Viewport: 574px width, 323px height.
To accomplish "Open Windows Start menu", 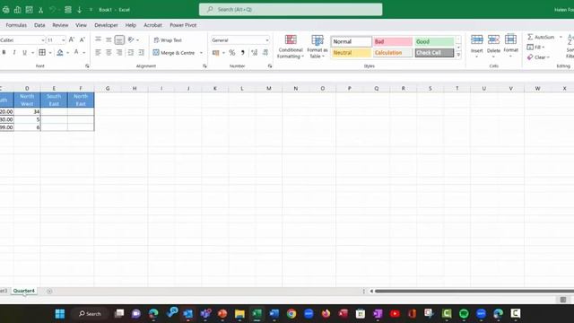I will tap(60, 314).
